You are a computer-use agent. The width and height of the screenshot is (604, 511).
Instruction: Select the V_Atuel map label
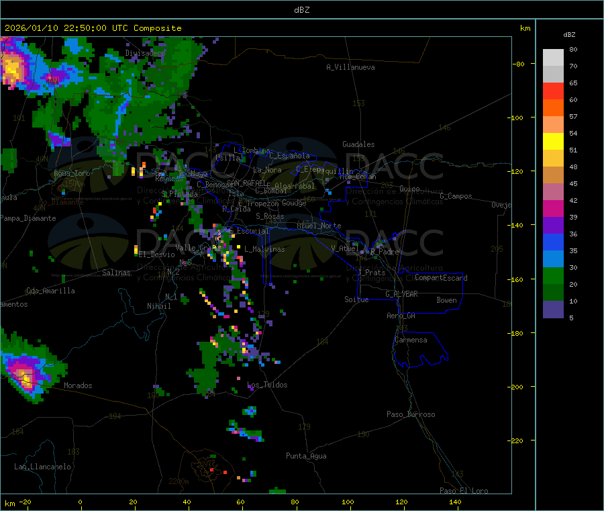pyautogui.click(x=345, y=248)
